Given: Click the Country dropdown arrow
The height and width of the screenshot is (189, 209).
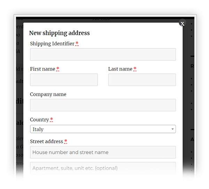Looking at the screenshot, I should coord(172,129).
